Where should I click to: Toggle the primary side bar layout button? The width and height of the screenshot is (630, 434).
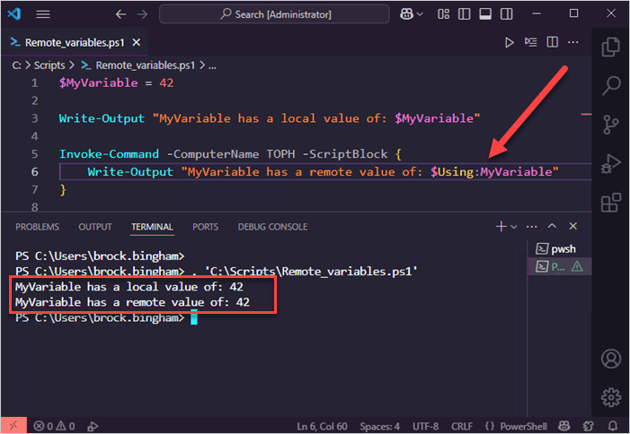coord(465,14)
